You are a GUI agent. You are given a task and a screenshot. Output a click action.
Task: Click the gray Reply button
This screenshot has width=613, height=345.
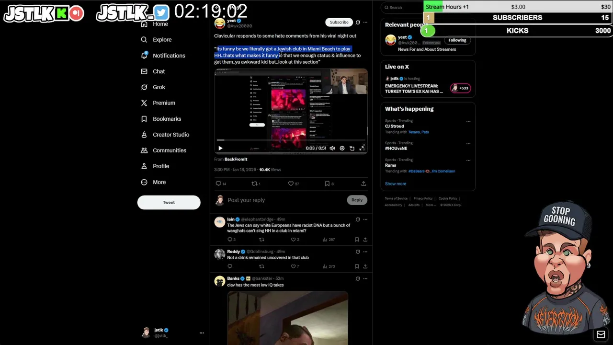pos(357,200)
